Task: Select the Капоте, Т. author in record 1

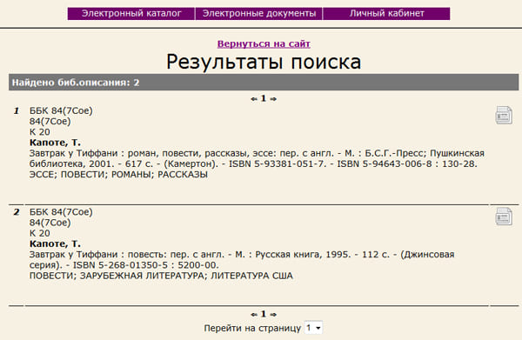Action: pos(55,143)
